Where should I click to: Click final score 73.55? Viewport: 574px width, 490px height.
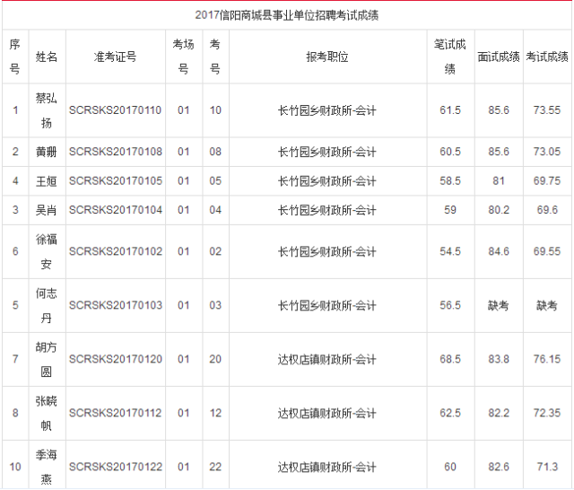(x=547, y=110)
